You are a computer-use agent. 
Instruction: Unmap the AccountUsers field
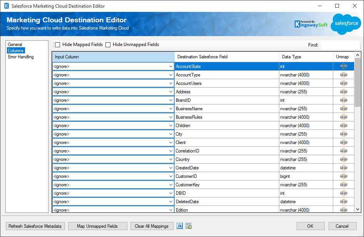344,83
